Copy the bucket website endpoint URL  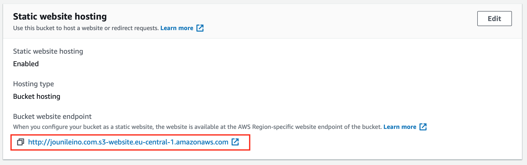click(20, 142)
